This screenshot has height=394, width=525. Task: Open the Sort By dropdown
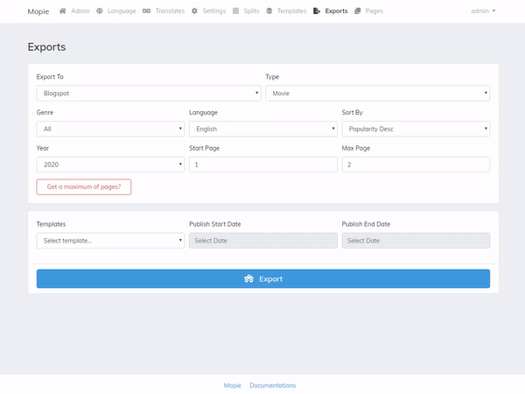point(415,129)
